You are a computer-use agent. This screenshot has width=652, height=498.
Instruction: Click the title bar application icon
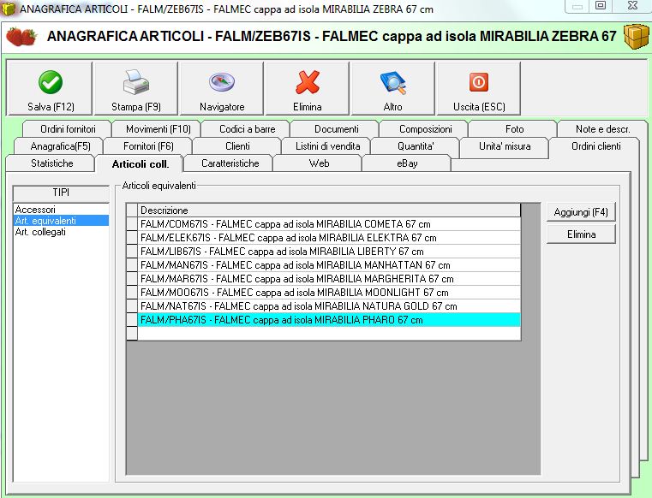[8, 9]
